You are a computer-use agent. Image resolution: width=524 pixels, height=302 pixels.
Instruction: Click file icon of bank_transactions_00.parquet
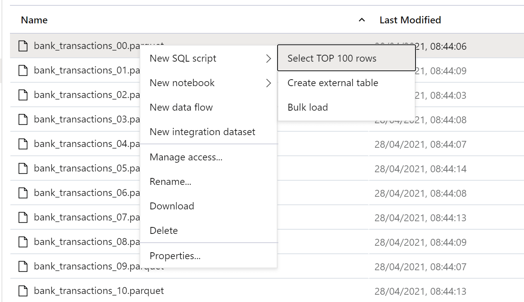(x=23, y=46)
